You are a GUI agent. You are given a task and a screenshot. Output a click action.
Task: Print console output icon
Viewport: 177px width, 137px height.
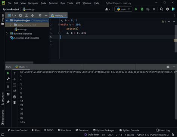15,97
